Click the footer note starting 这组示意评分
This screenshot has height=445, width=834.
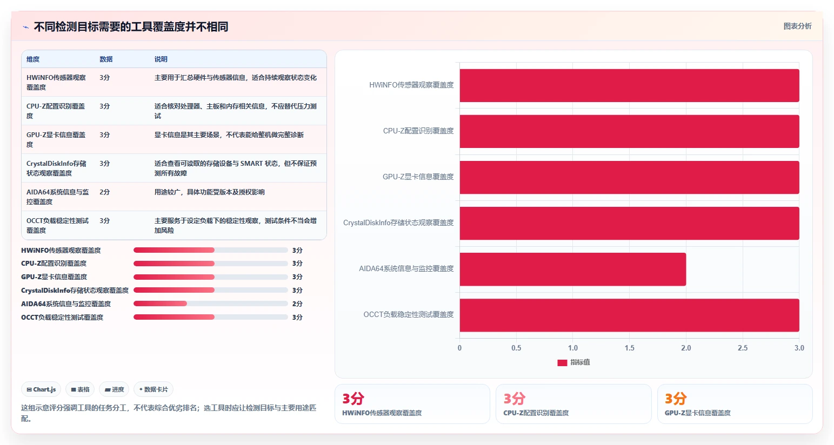point(169,413)
